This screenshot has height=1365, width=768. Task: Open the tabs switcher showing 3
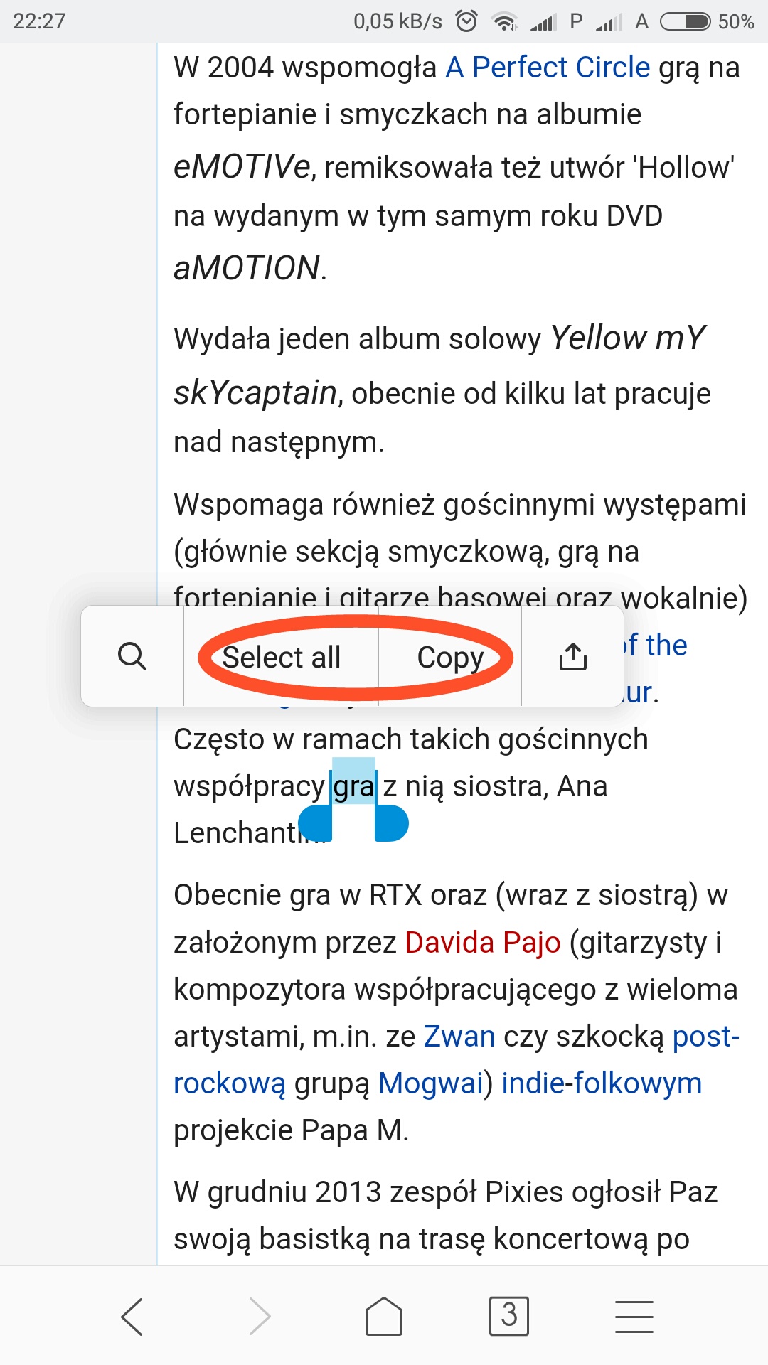[509, 1315]
